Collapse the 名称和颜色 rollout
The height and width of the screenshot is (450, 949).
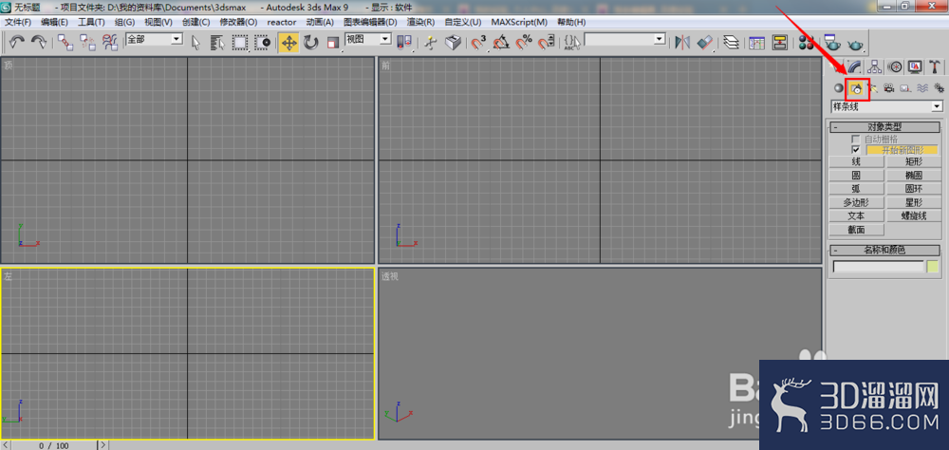(x=884, y=250)
